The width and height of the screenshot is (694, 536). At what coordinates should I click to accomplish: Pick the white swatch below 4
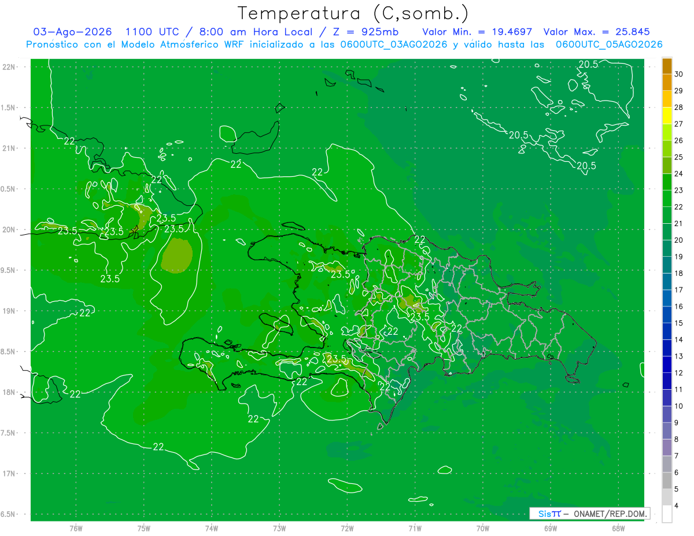click(x=667, y=514)
